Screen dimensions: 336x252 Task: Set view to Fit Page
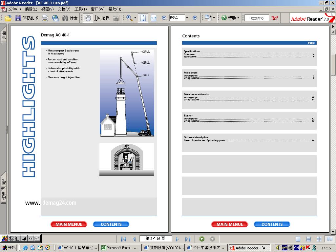point(143,18)
